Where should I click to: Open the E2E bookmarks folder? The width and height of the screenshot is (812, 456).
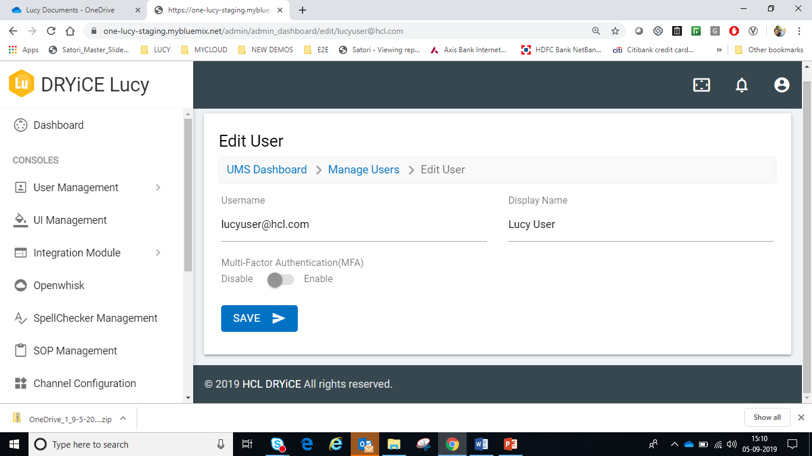point(316,50)
